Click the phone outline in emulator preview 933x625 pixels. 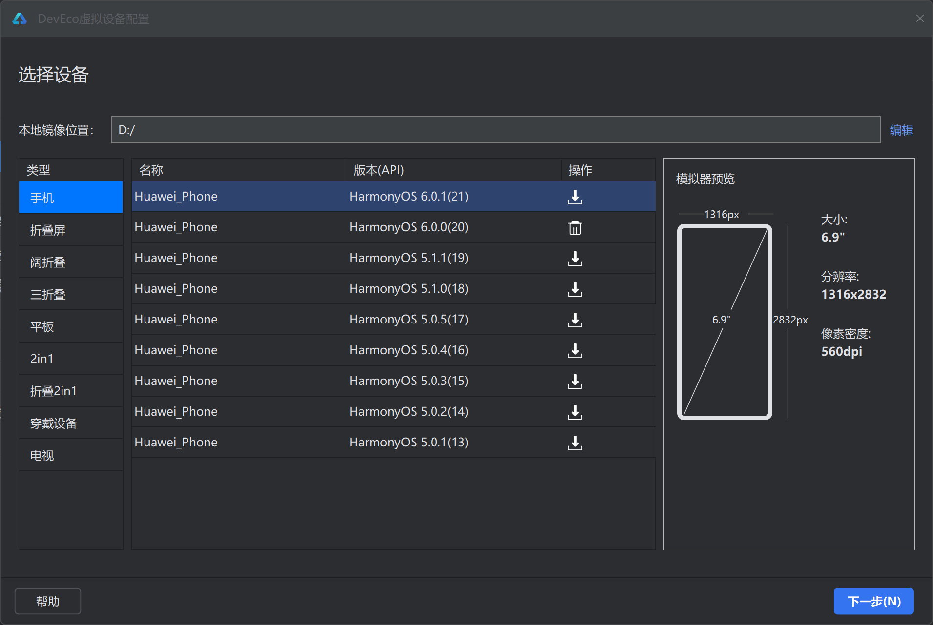click(x=725, y=322)
